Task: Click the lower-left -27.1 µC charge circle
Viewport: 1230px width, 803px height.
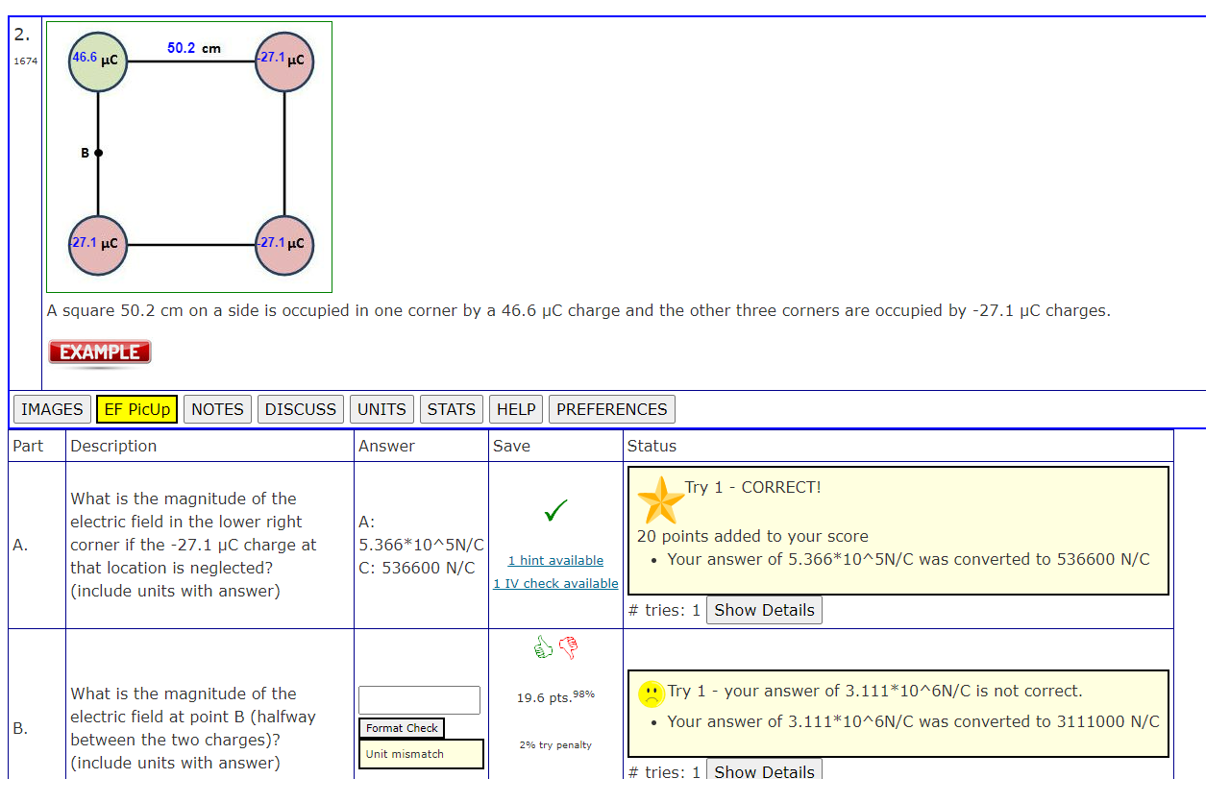Action: 96,245
